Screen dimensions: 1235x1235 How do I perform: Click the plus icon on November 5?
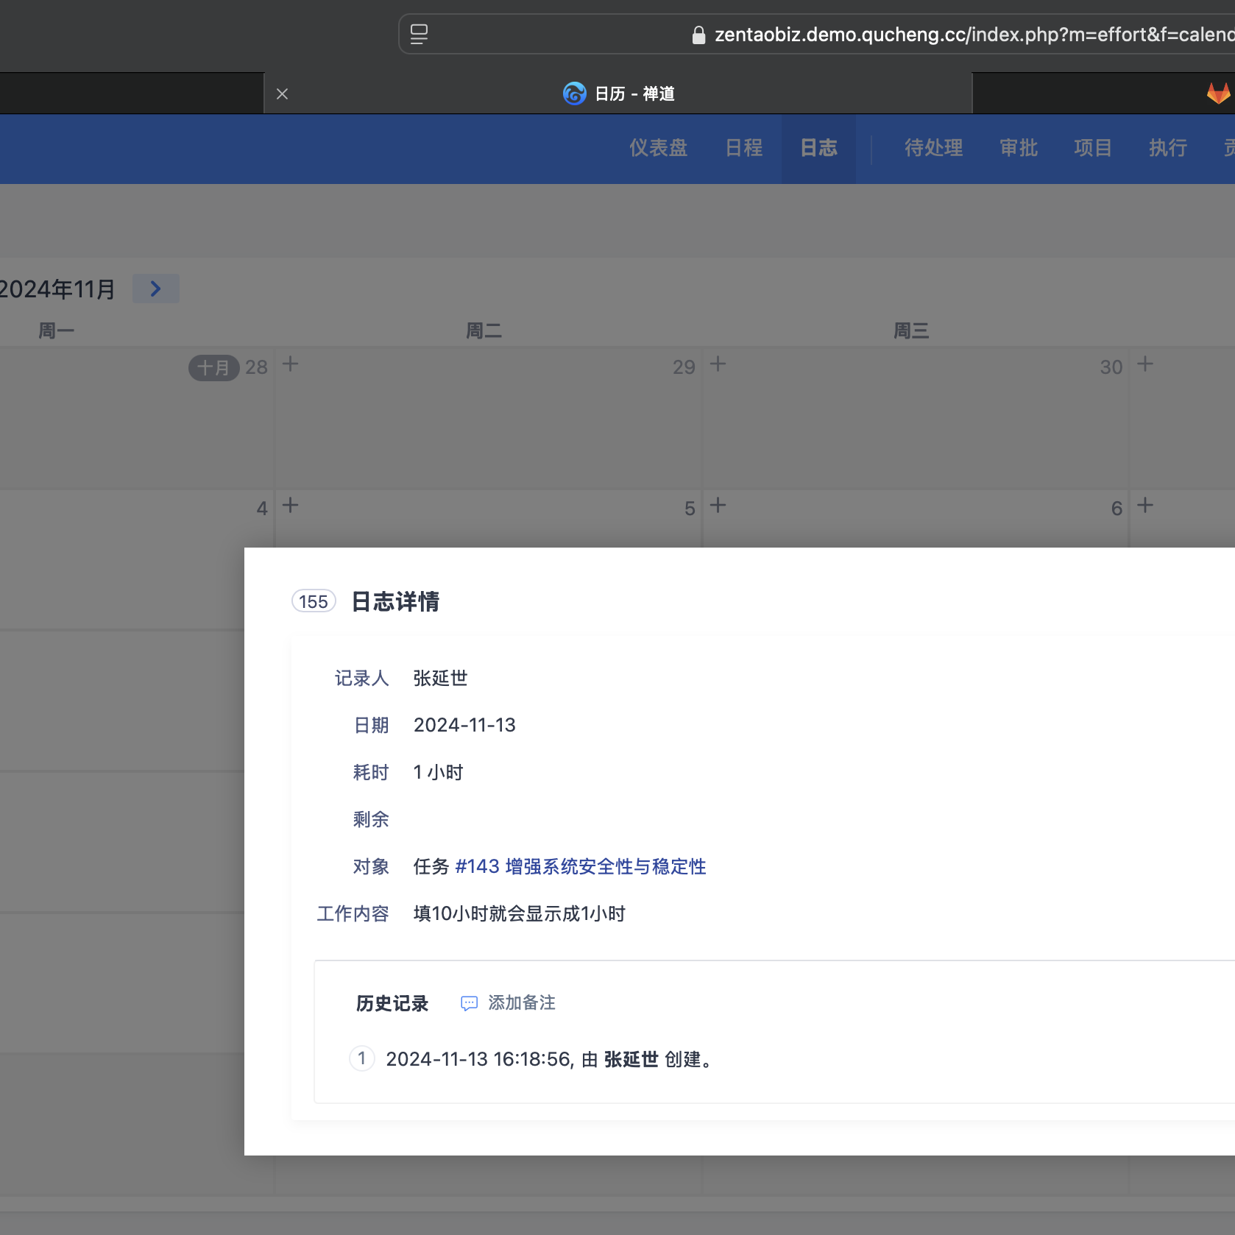point(718,506)
